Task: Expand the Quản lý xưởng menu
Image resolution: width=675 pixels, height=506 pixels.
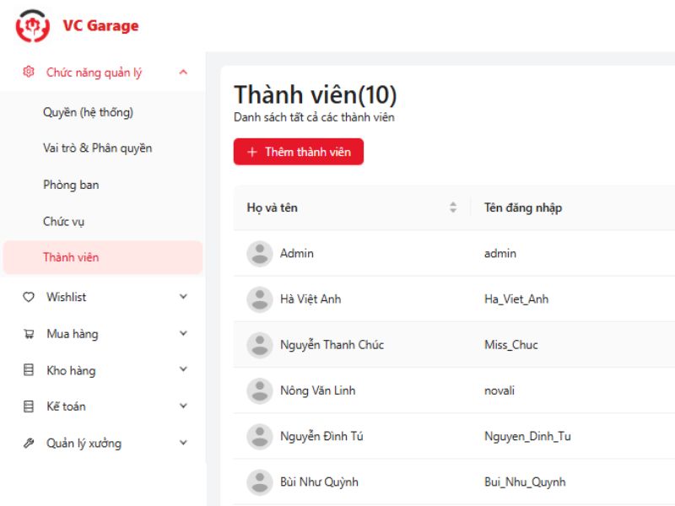Action: (184, 443)
